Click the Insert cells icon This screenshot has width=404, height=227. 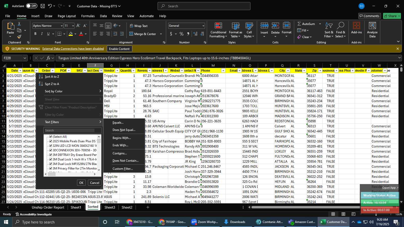264,26
